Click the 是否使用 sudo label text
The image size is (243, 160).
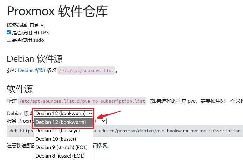pos(28,40)
